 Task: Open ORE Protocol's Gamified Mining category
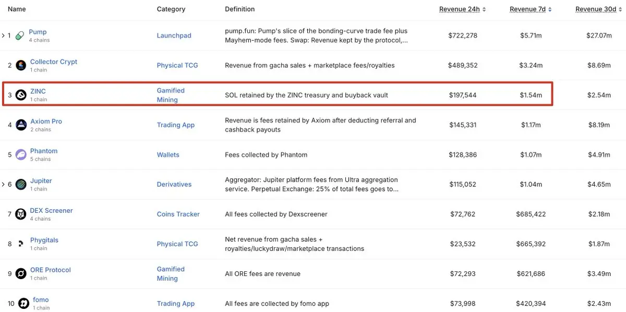coord(171,273)
